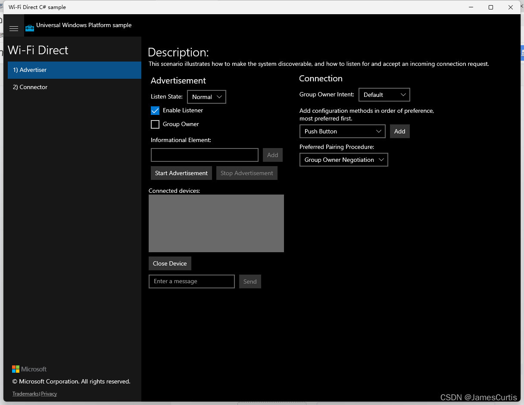The height and width of the screenshot is (405, 524).
Task: Click the toolbox sample icon in header
Action: (x=30, y=28)
